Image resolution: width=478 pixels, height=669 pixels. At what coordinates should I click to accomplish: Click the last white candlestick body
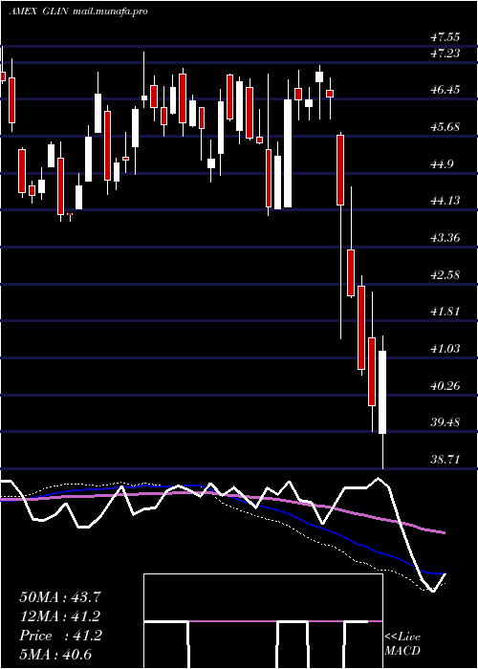382,393
